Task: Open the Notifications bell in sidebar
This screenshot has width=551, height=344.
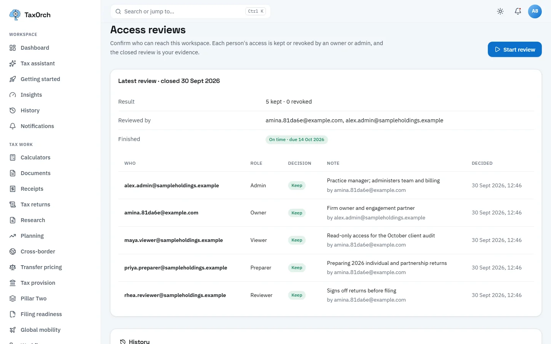Action: pyautogui.click(x=13, y=126)
